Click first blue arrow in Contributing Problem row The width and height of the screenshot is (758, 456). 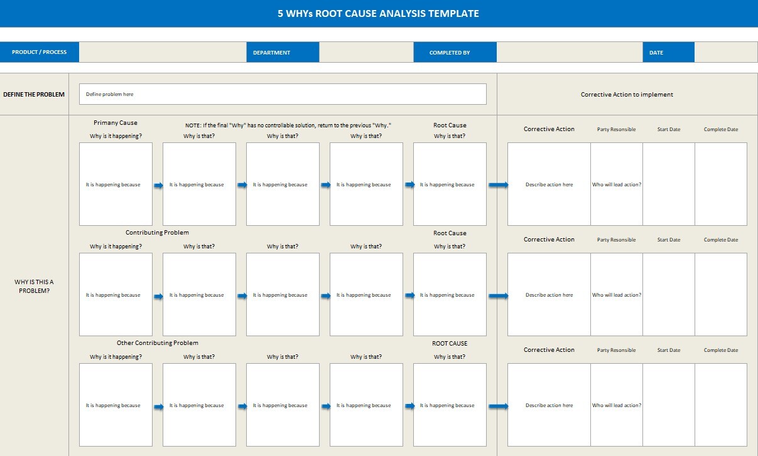[158, 295]
